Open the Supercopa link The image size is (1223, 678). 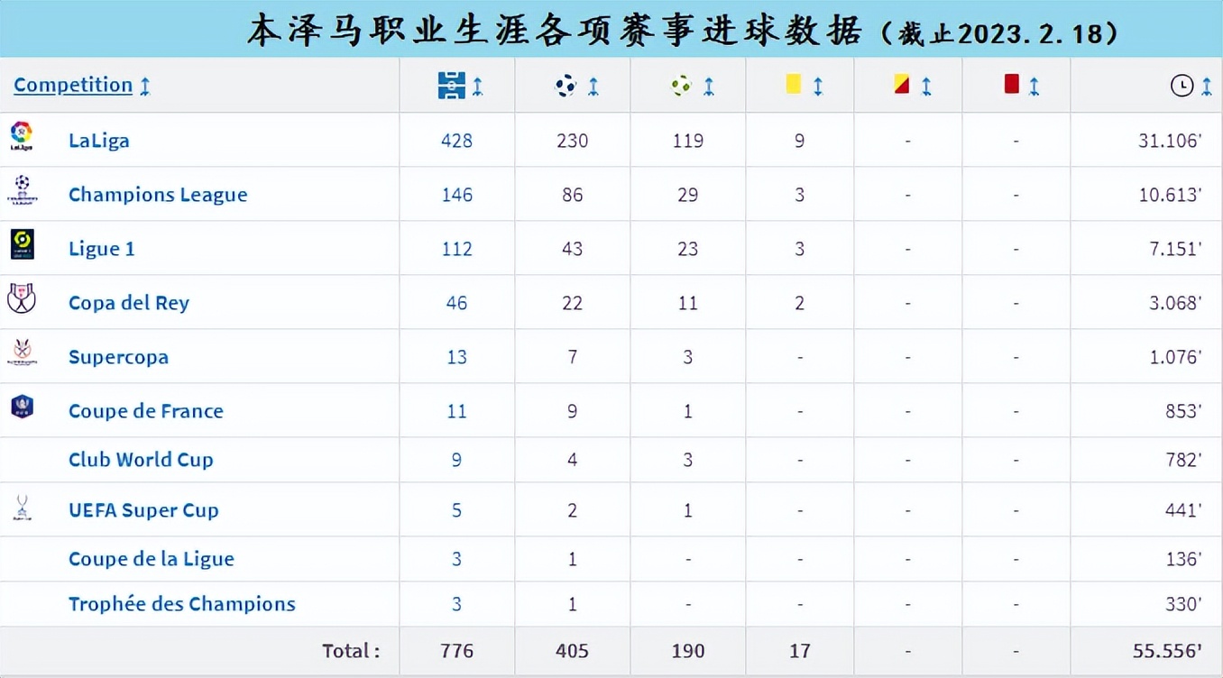click(x=118, y=357)
